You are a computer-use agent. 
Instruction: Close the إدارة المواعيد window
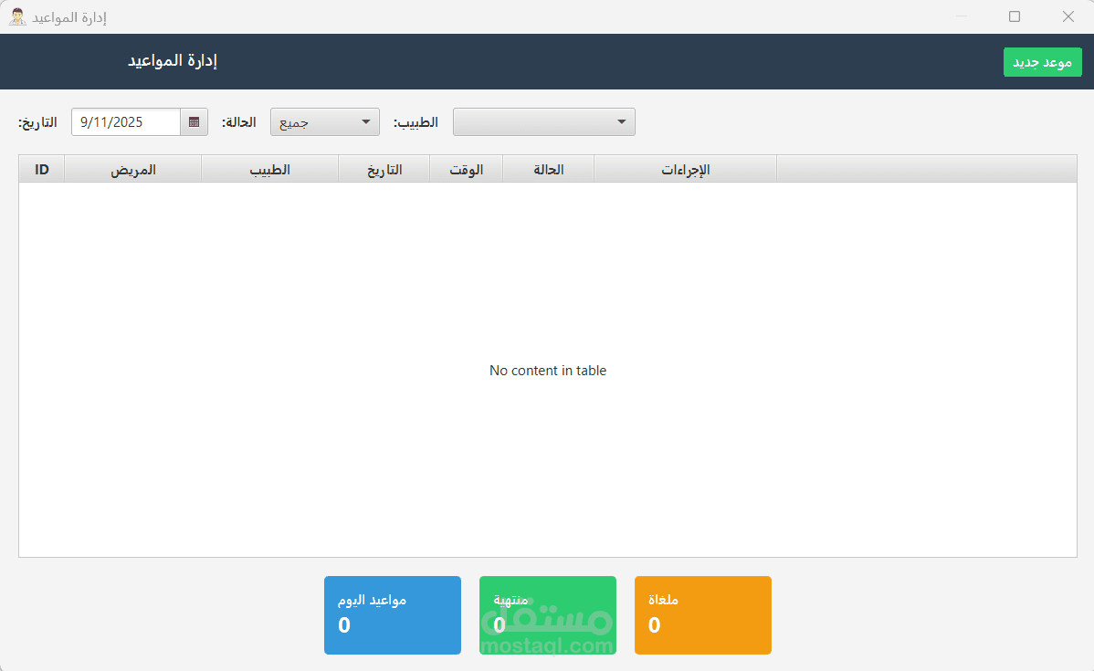(1068, 16)
